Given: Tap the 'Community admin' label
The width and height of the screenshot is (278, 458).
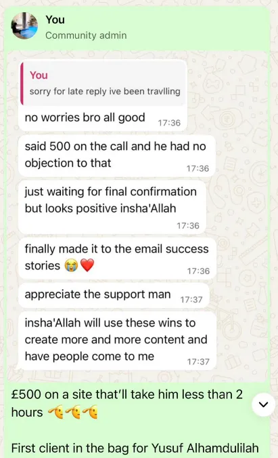Looking at the screenshot, I should [x=86, y=35].
